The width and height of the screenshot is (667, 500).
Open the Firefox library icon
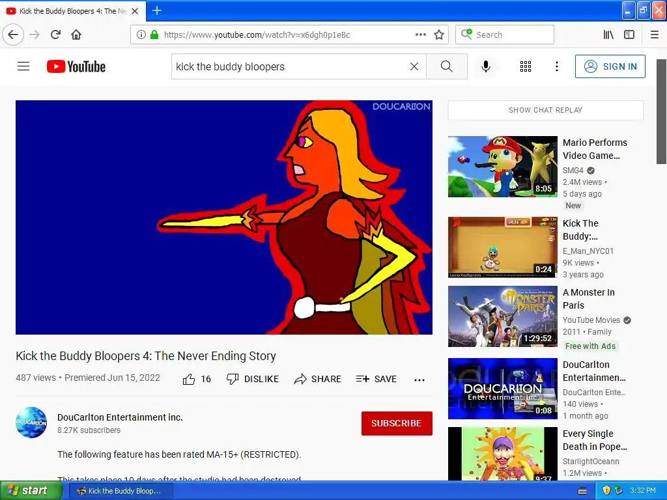point(608,35)
